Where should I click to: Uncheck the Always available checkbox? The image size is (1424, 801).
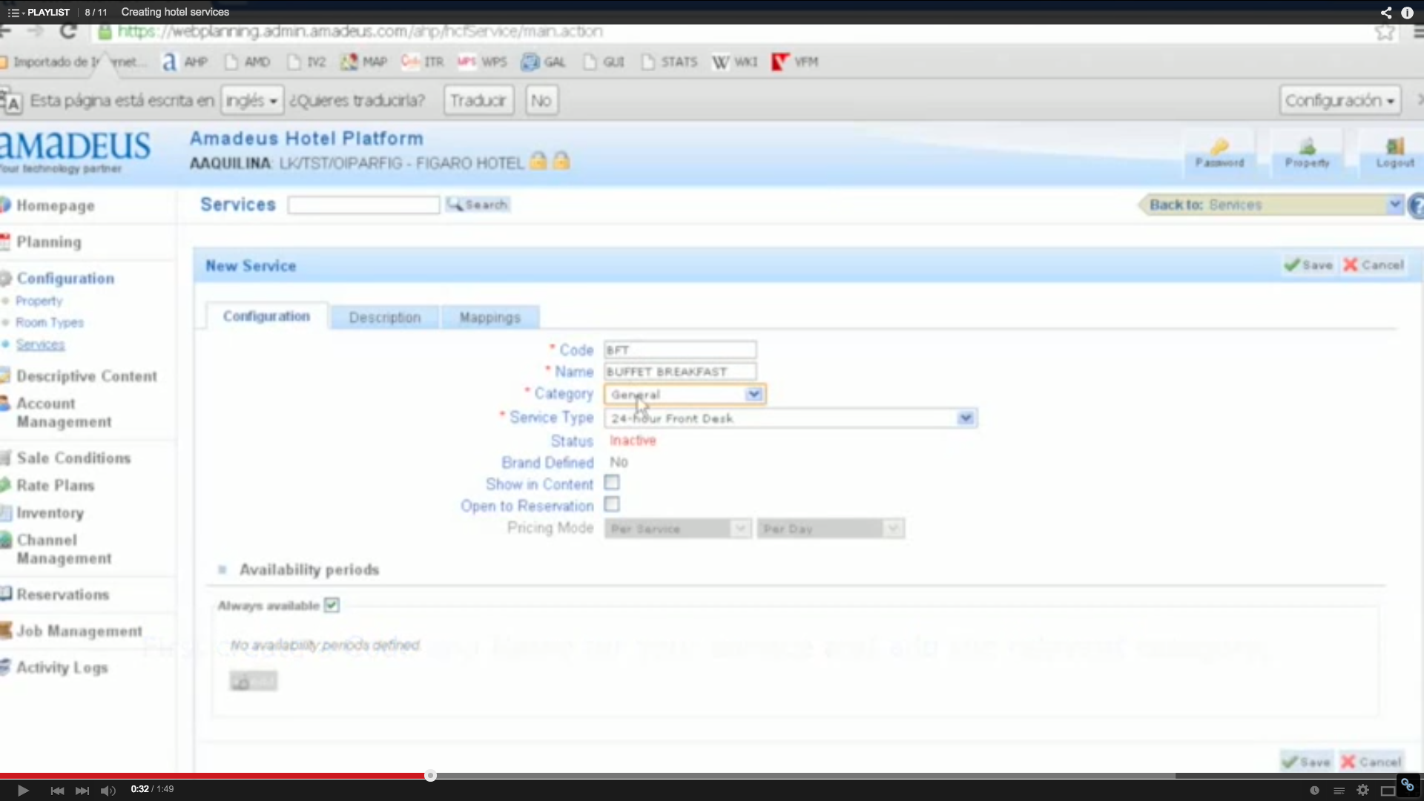(x=332, y=605)
